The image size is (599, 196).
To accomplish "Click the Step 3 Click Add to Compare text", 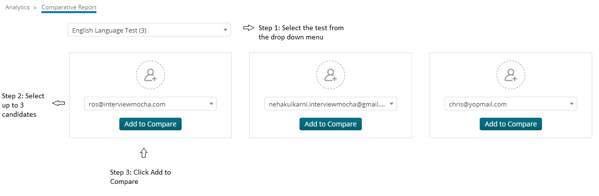I will click(140, 177).
